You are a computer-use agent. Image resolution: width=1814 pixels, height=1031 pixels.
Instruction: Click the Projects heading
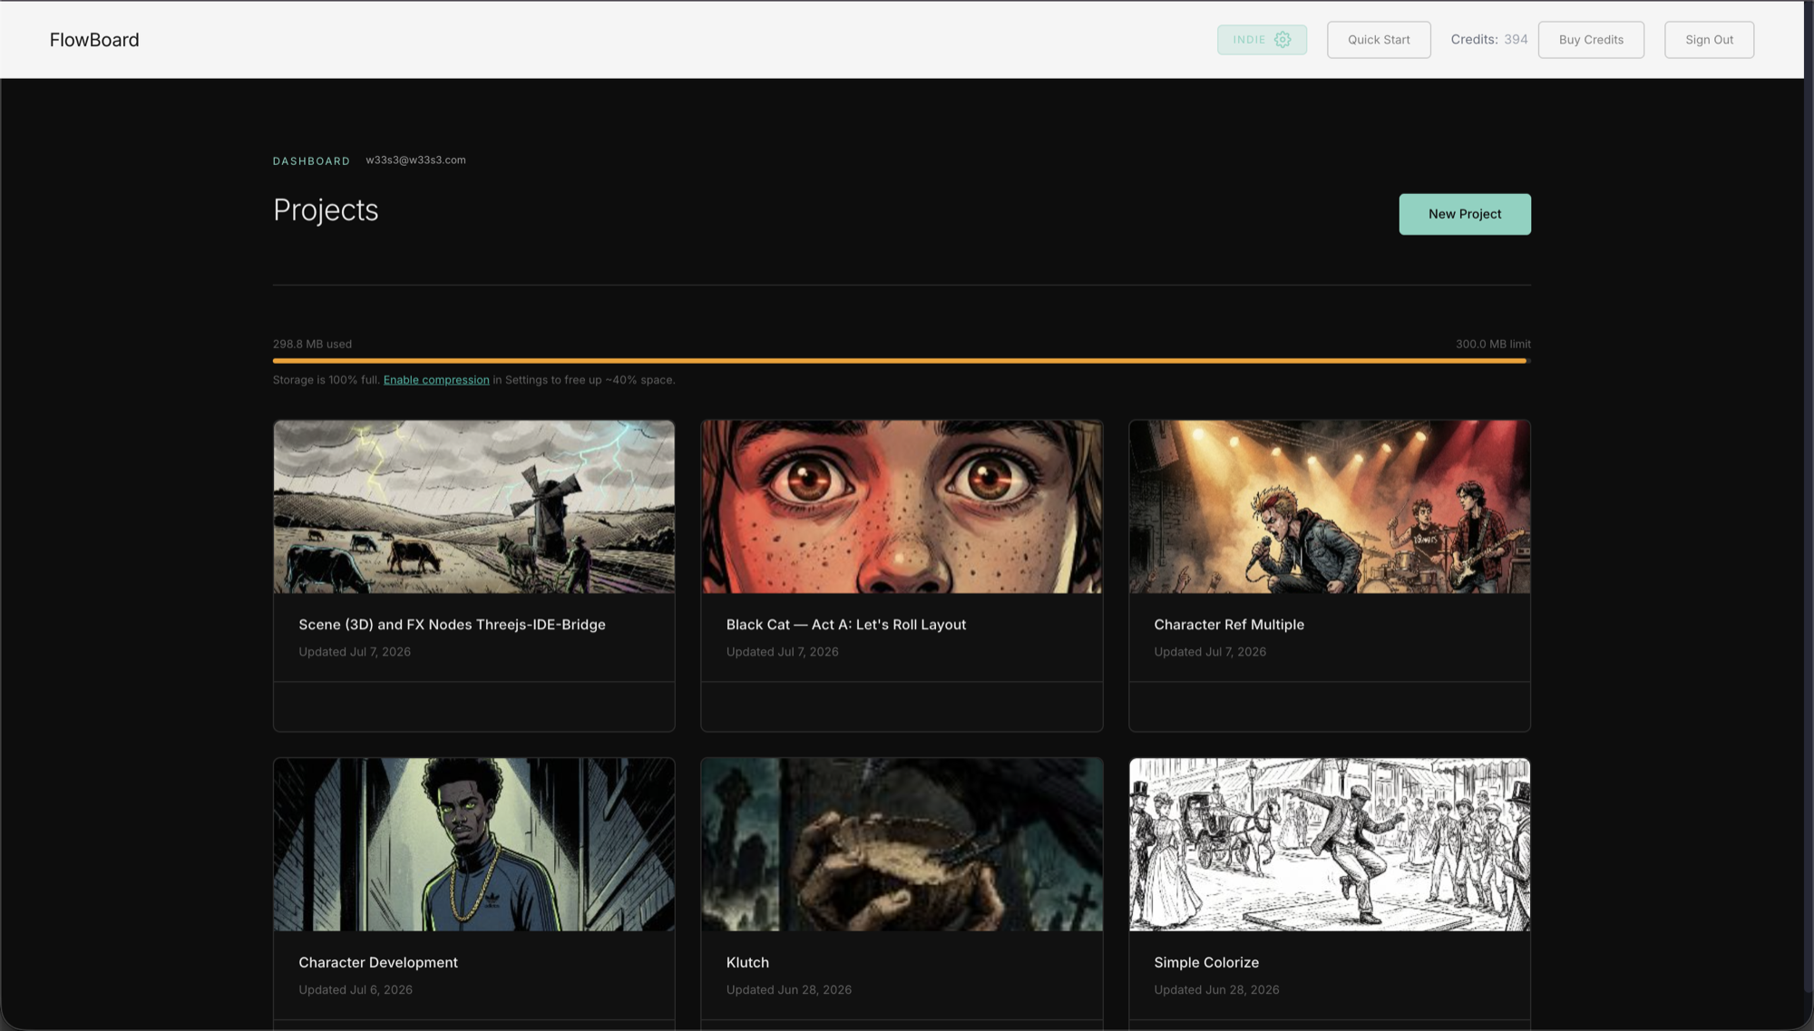coord(326,210)
